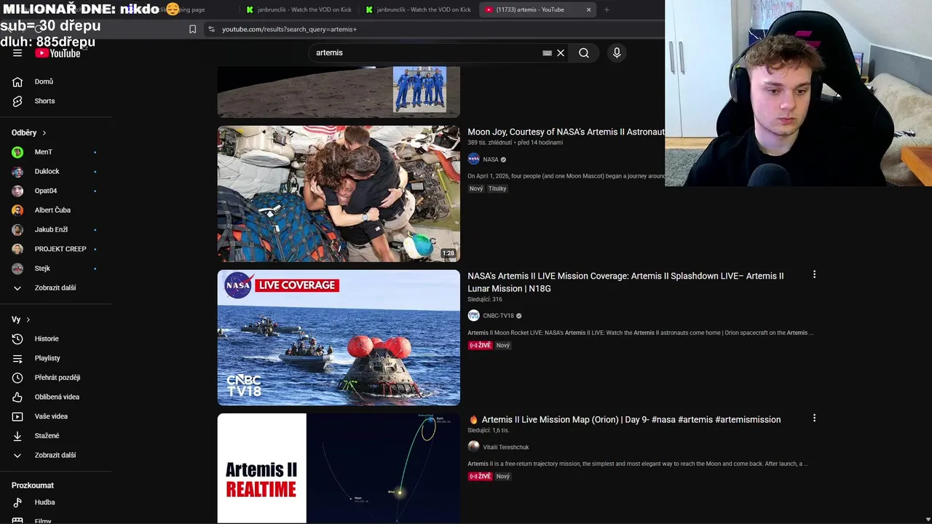Open the NASA's Artemis II LIVE Mission Coverage title
932x524 pixels.
pyautogui.click(x=625, y=282)
